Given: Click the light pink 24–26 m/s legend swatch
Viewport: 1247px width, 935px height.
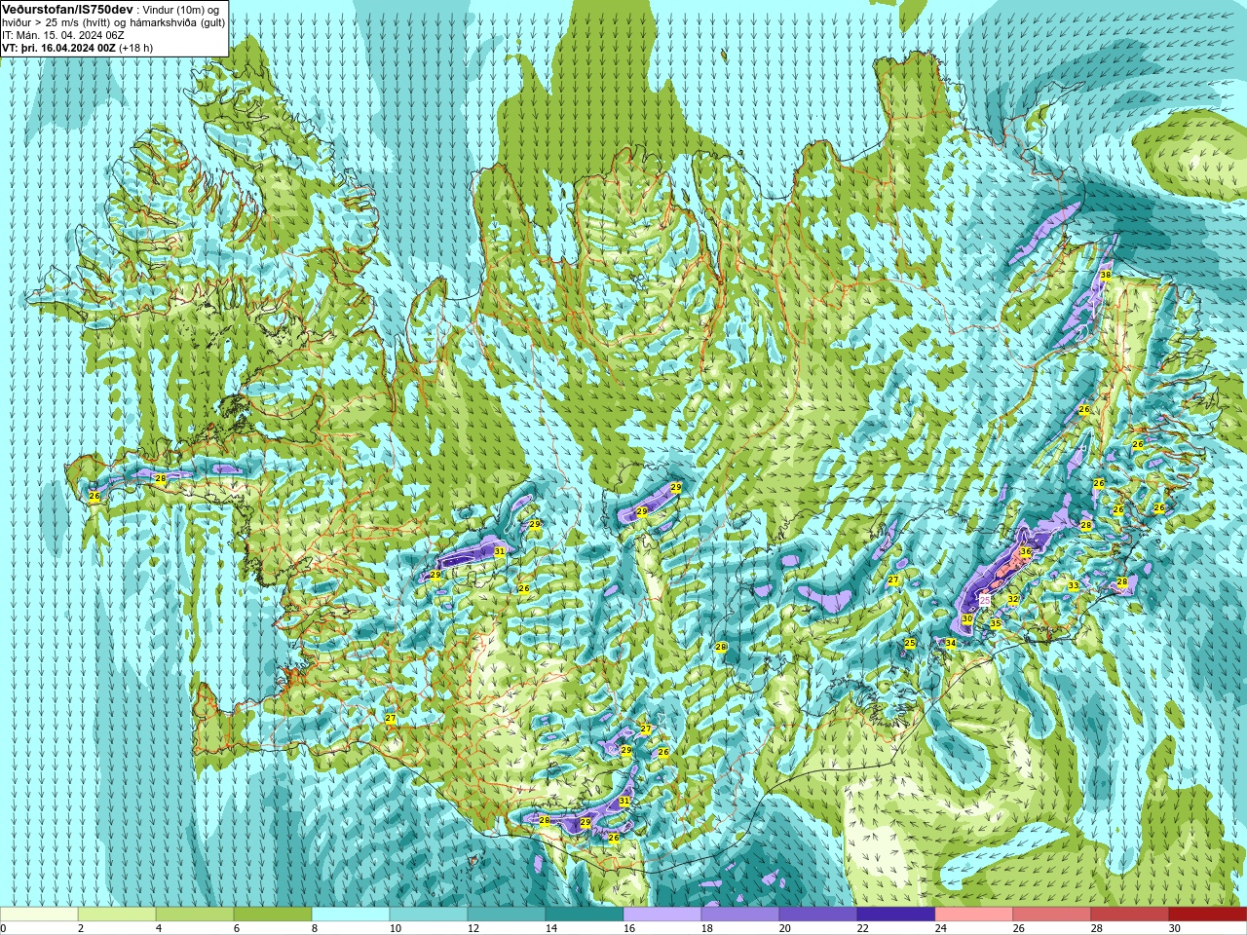Looking at the screenshot, I should coord(974,915).
